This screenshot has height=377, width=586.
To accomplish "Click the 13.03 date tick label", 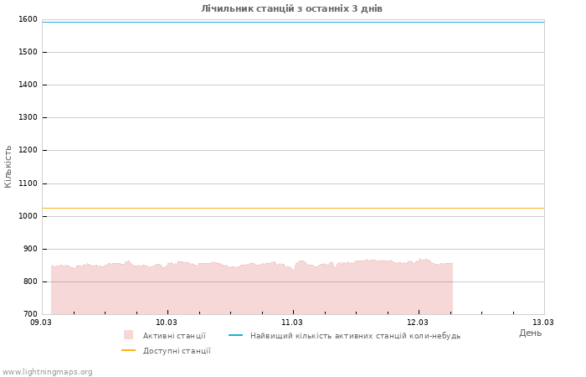I will click(x=543, y=323).
